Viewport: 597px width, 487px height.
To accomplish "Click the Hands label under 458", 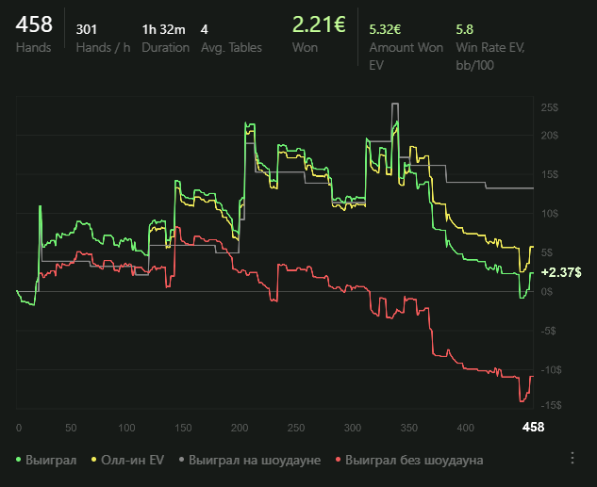I will click(x=34, y=47).
